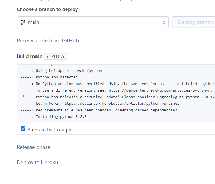215x184 pixels.
Task: Click the Build main heading
Action: (30, 56)
